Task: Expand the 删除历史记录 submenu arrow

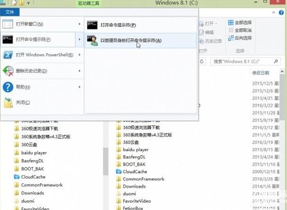Action: click(79, 71)
